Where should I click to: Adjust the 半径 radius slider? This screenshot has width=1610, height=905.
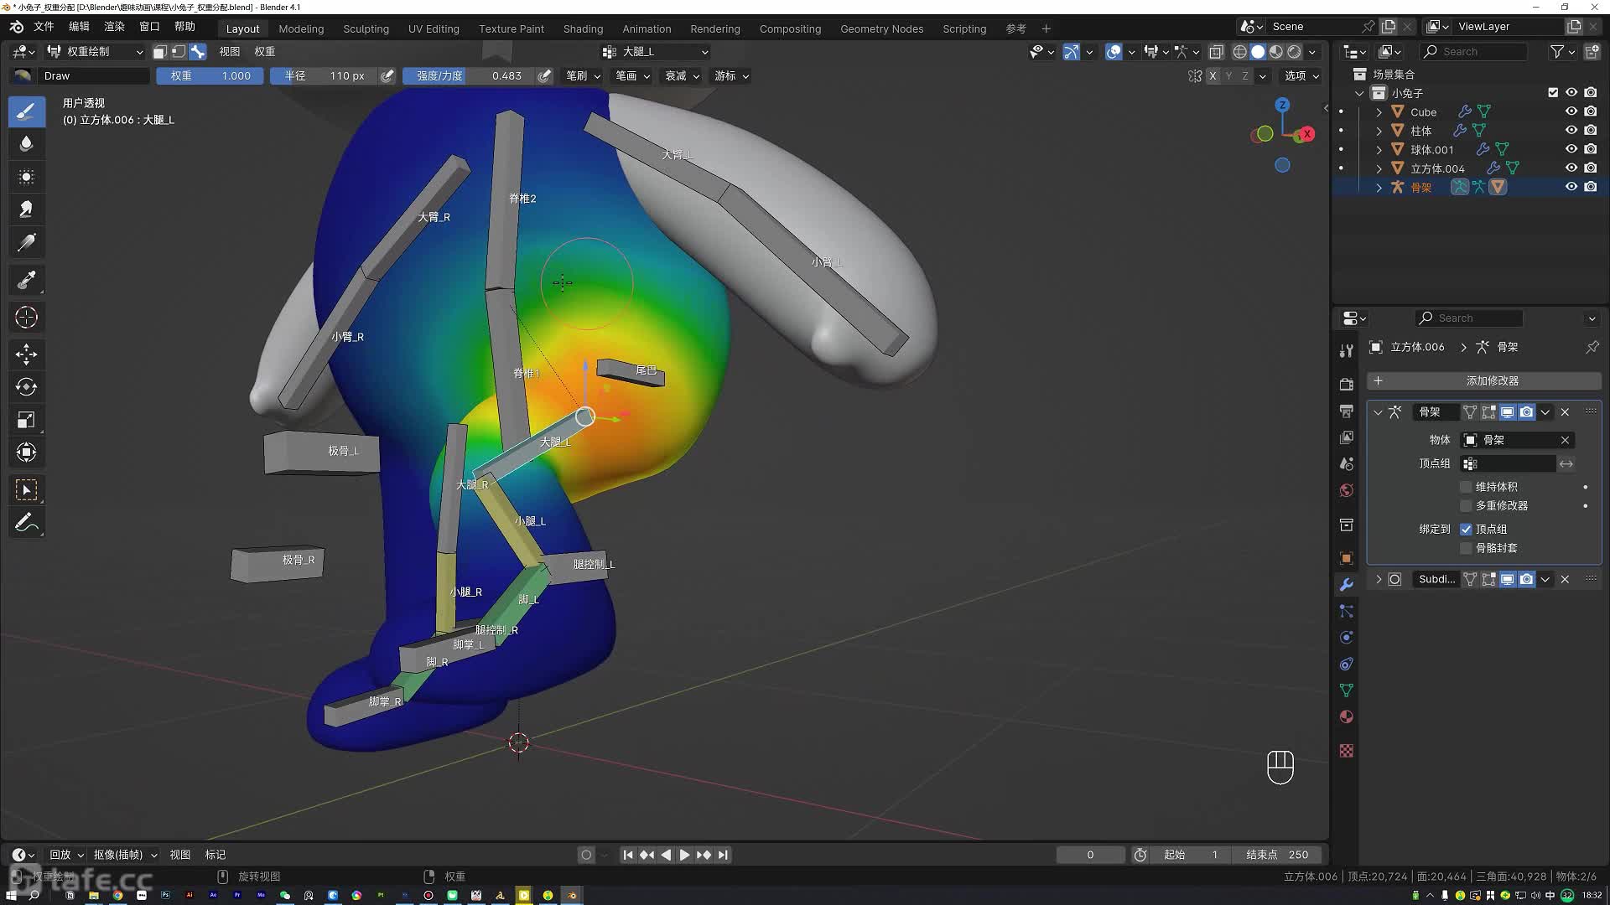(324, 76)
